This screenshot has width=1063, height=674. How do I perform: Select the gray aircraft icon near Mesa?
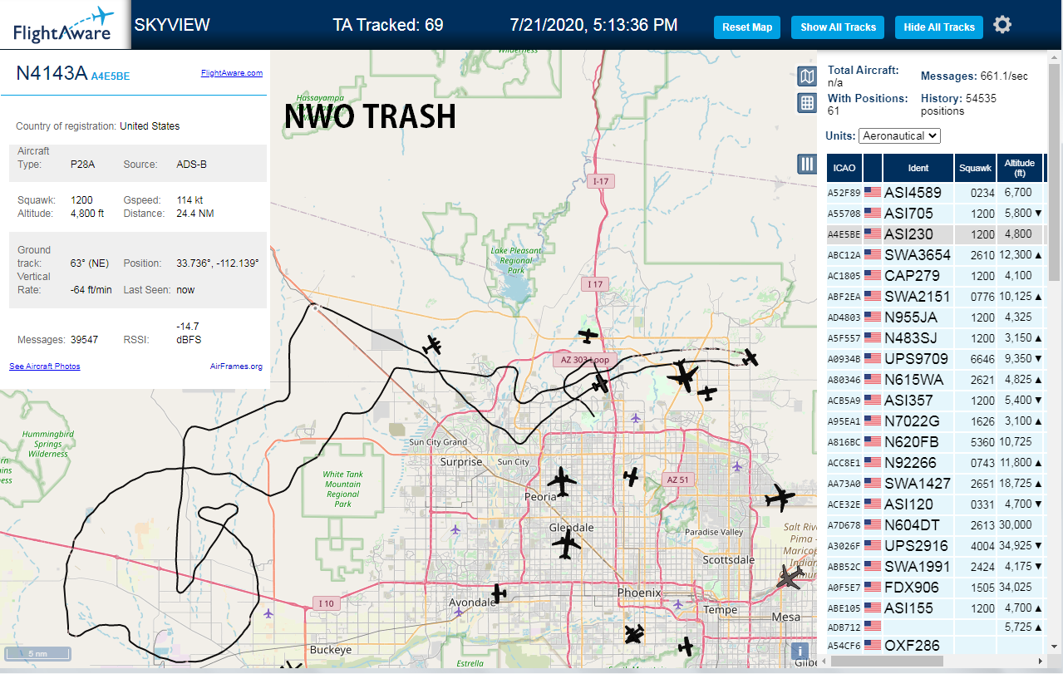tap(790, 577)
